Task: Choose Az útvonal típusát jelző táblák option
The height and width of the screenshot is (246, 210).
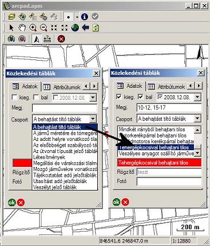Action: (x=65, y=151)
